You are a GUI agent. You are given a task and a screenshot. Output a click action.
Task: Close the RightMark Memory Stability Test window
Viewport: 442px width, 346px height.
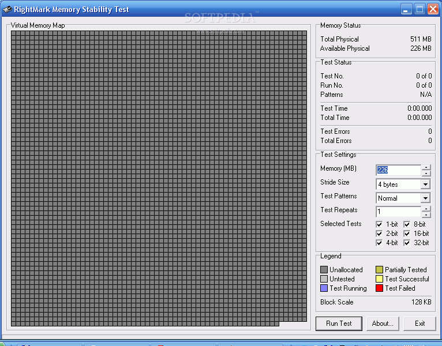(433, 9)
